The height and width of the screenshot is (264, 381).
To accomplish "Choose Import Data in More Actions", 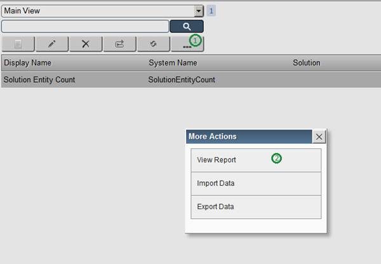I will tap(216, 183).
